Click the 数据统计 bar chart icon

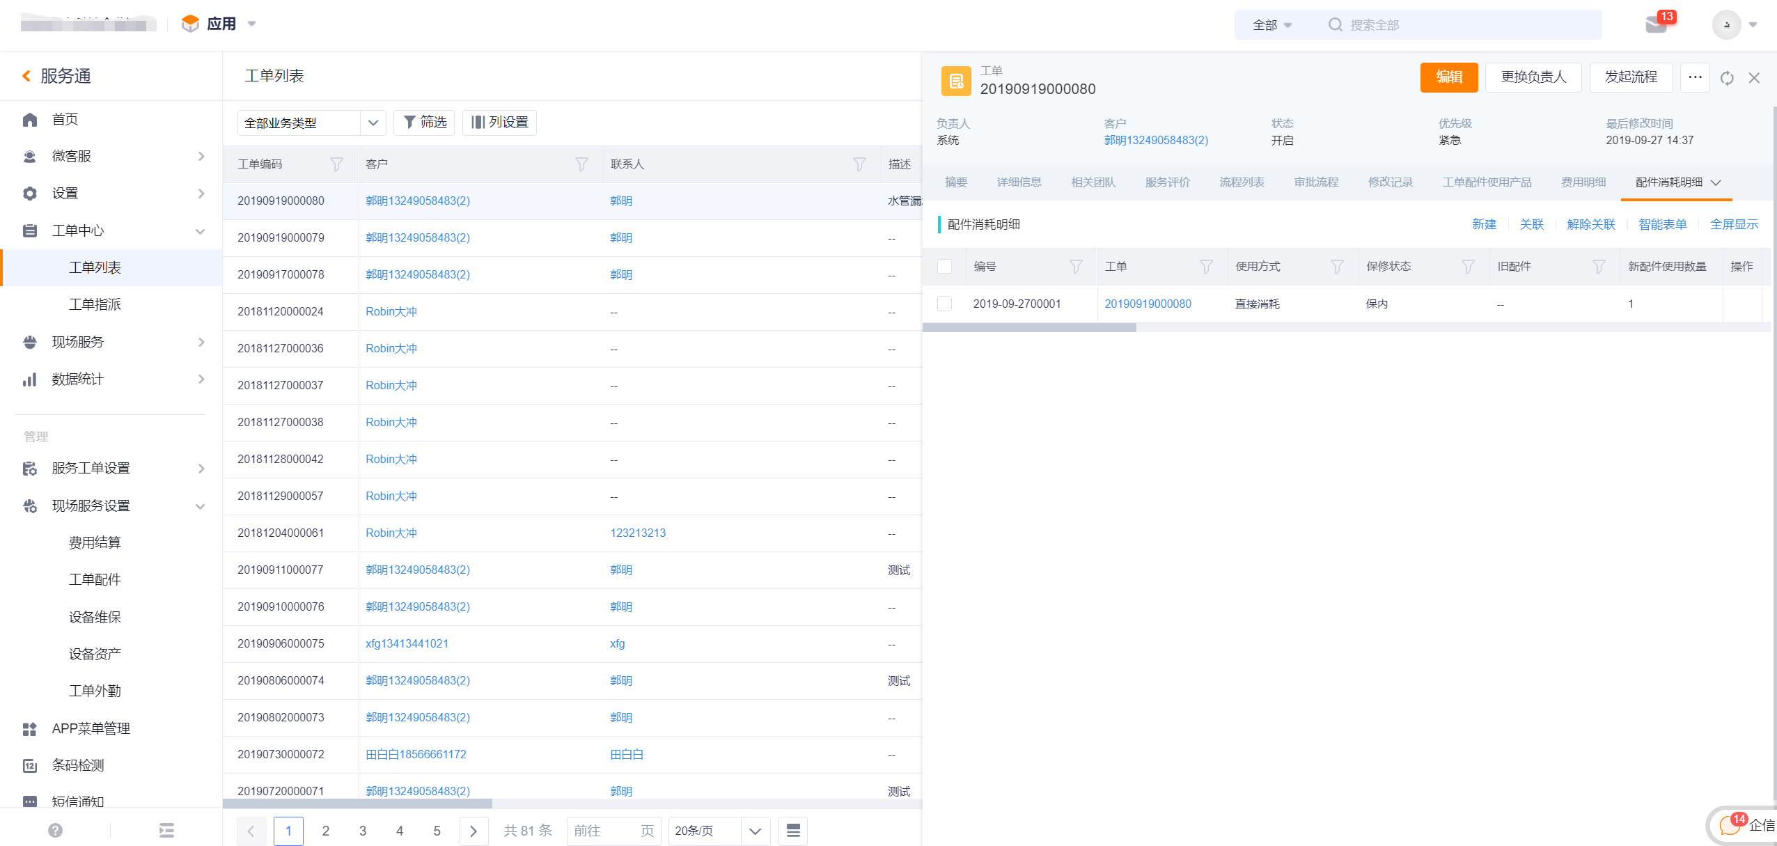pyautogui.click(x=29, y=379)
